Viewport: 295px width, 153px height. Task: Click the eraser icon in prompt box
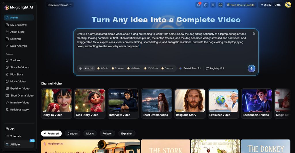pyautogui.click(x=254, y=33)
